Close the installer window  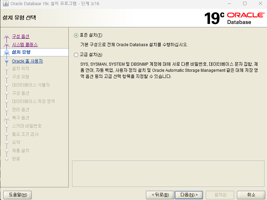[261, 3]
